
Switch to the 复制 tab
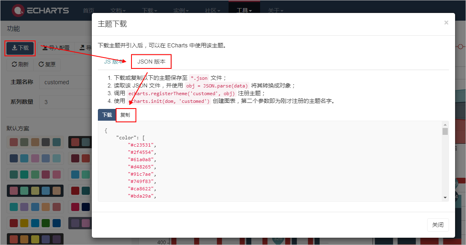click(x=125, y=115)
